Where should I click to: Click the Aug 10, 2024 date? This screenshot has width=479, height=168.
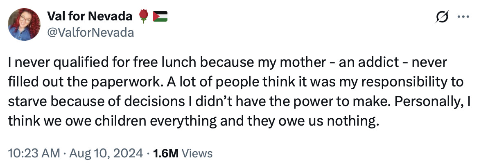click(x=106, y=153)
